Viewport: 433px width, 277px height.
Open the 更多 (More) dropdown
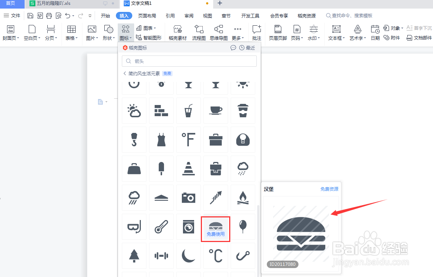[x=237, y=33]
